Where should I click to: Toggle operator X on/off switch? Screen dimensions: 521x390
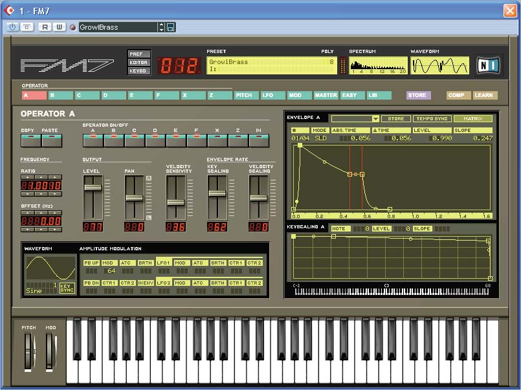point(217,141)
